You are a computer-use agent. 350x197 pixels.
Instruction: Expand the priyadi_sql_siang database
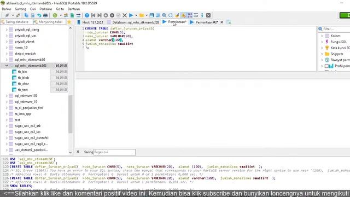tap(7, 30)
